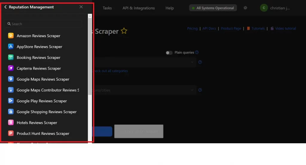Open the API & Integrations menu
This screenshot has height=165, width=306.
click(139, 8)
